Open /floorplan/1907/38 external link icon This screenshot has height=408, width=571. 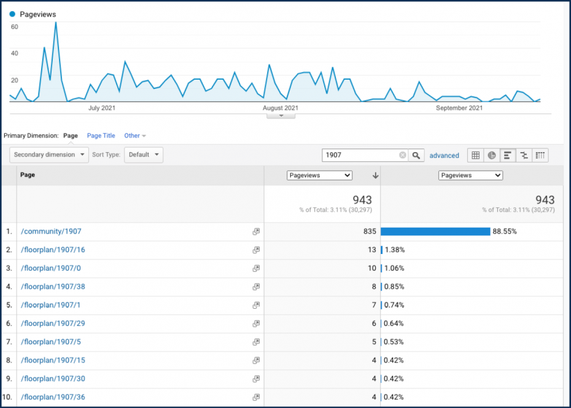coord(256,287)
